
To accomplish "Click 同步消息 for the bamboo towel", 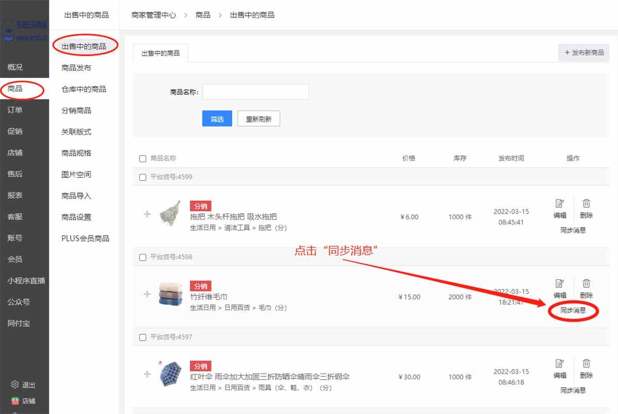I will click(573, 310).
